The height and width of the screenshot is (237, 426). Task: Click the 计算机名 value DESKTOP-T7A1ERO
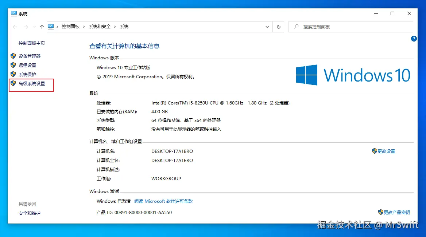[172, 151]
